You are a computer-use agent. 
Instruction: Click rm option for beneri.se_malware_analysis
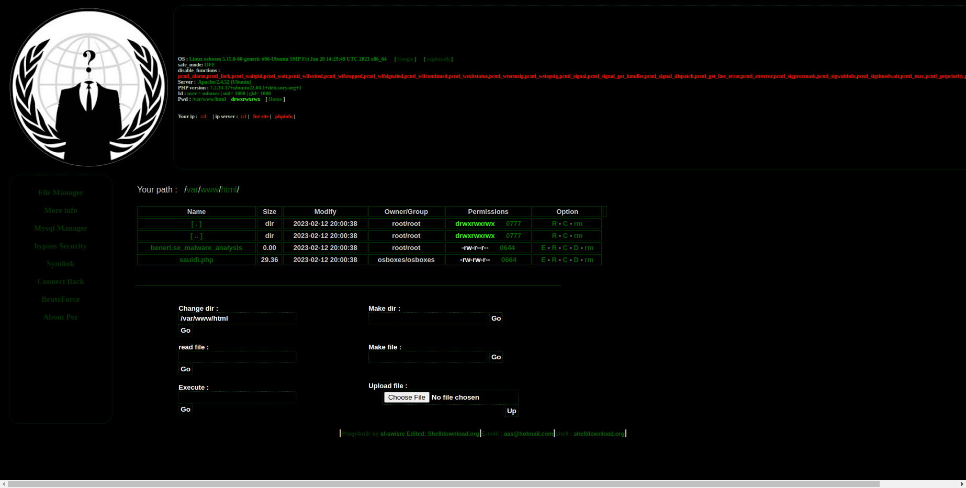(x=589, y=248)
